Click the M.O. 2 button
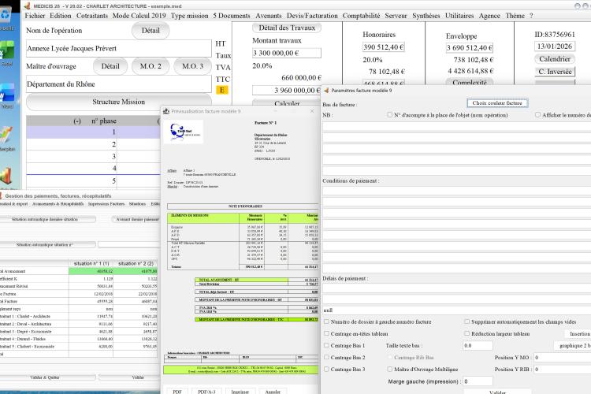This screenshot has width=591, height=394. coord(151,66)
